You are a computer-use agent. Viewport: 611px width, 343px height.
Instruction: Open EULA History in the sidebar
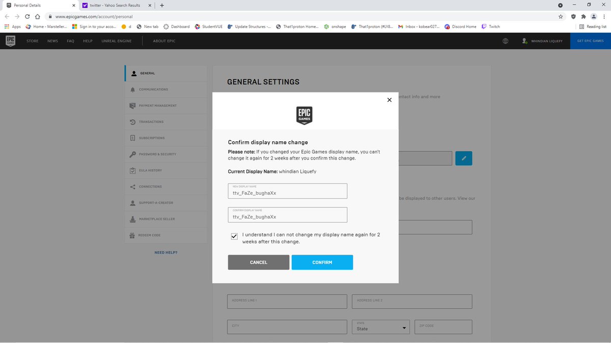(166, 170)
